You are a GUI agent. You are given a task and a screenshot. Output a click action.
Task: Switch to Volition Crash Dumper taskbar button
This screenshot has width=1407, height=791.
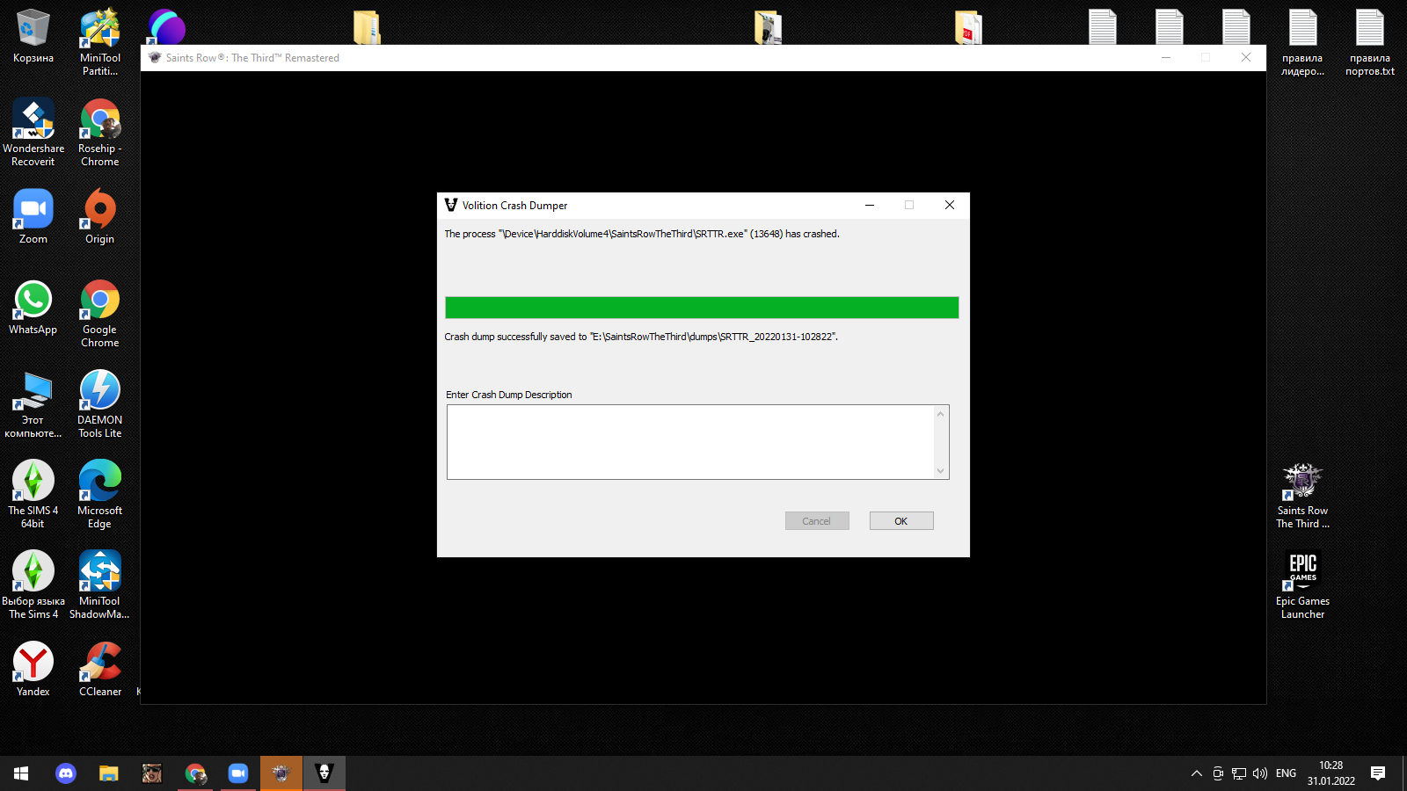click(x=324, y=773)
